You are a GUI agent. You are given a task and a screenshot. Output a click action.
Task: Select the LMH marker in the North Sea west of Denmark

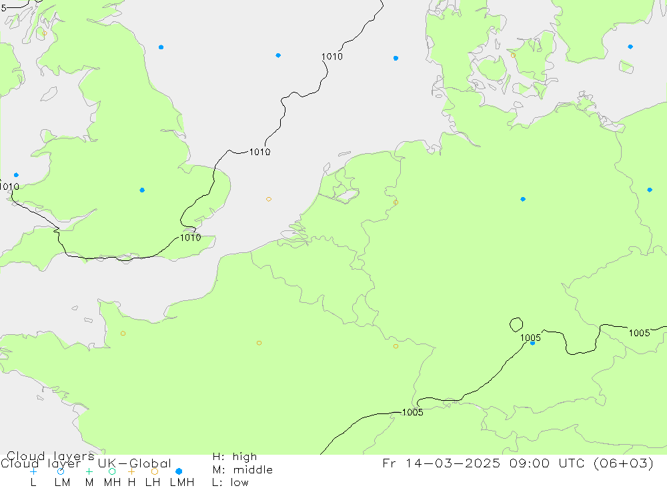[x=396, y=58]
